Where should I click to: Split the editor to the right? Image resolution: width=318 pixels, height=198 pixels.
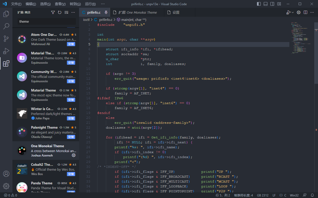tap(305, 12)
